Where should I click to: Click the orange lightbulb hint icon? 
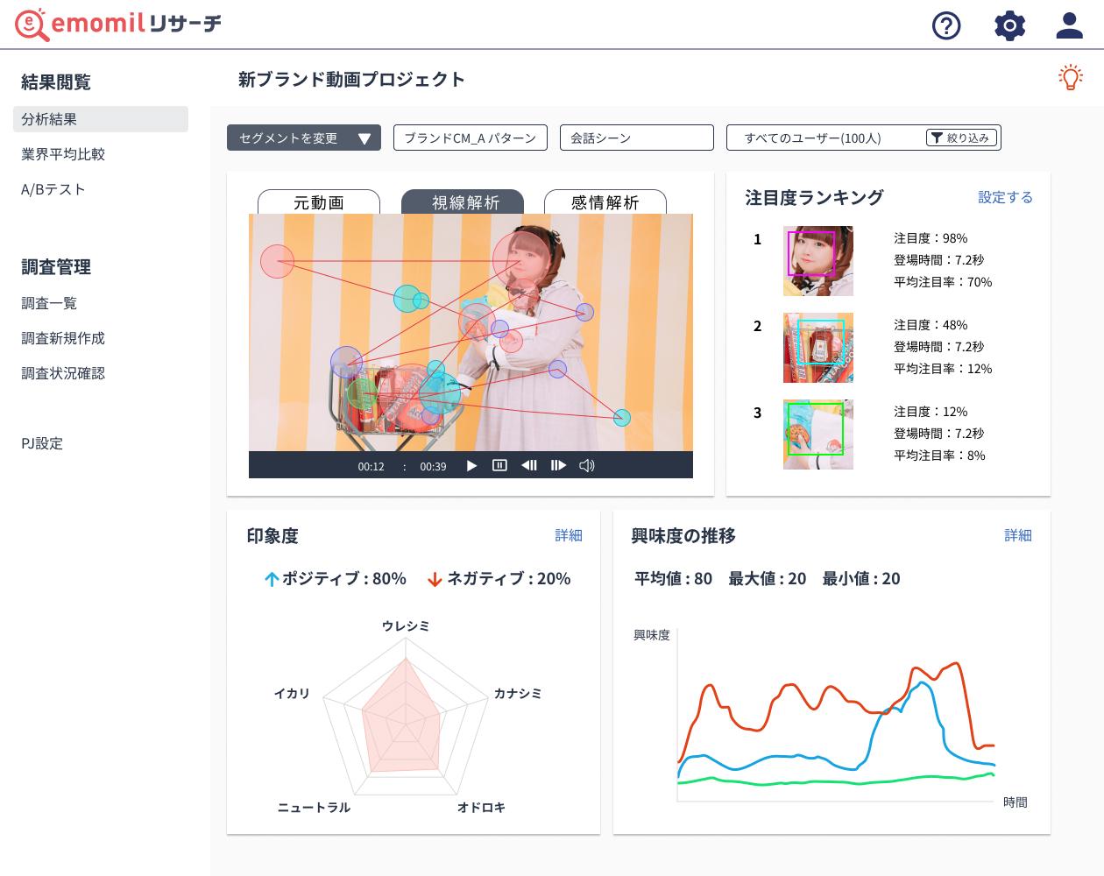1070,78
